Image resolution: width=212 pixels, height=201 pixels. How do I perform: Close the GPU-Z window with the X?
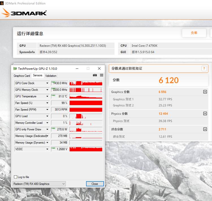99,69
